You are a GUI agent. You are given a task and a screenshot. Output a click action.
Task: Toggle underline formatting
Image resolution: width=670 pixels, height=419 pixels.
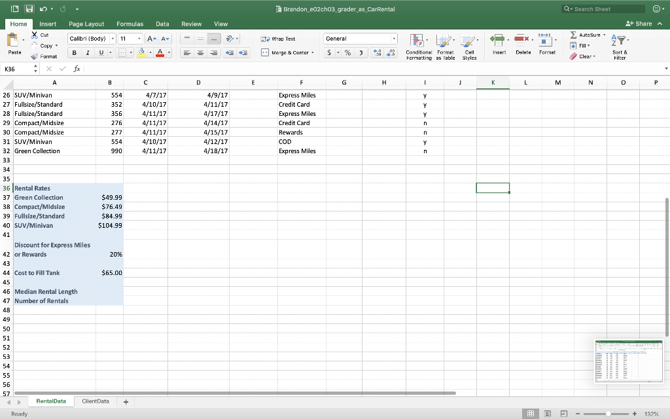click(101, 52)
